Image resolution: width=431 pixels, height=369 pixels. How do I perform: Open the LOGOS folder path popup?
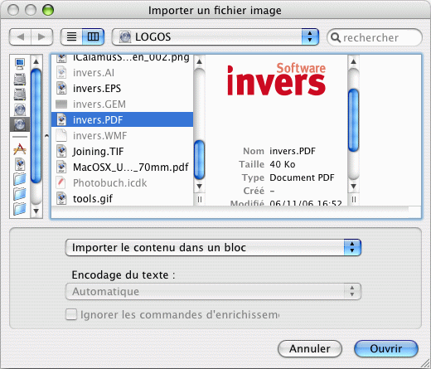[215, 36]
